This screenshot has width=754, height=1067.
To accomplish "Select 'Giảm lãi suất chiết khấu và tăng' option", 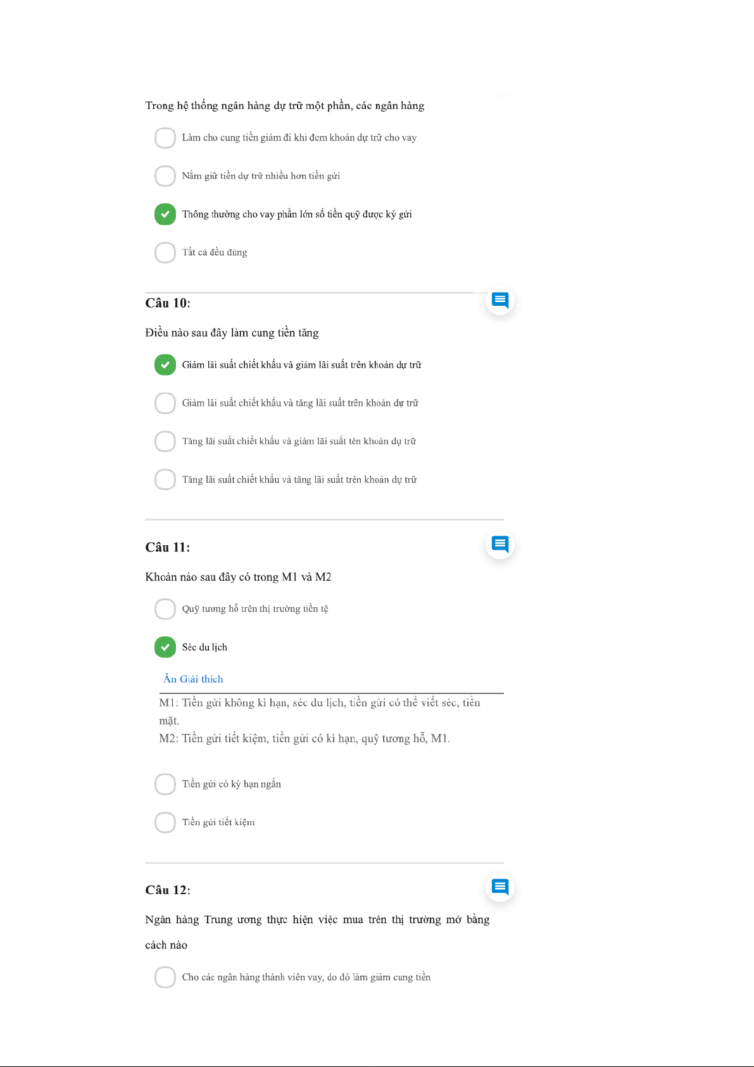I will point(165,403).
